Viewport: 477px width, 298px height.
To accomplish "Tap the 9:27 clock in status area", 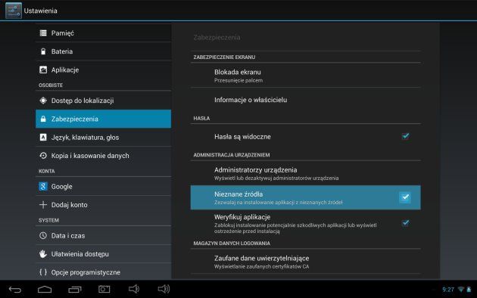I will coord(448,290).
